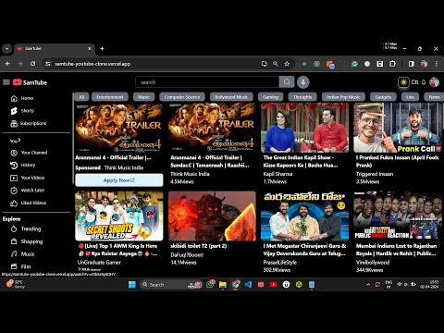Open the sponsored Aranmanai 4 trailer thumbnail
This screenshot has height=333, width=444.
click(119, 128)
